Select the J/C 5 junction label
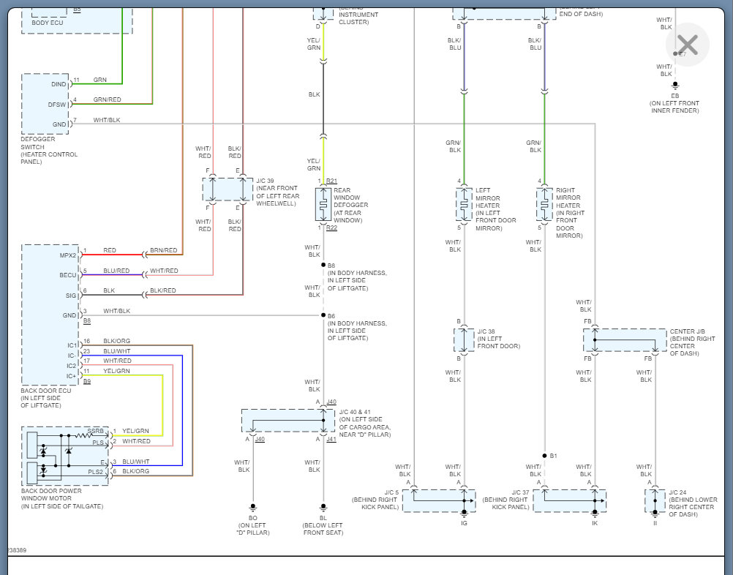The width and height of the screenshot is (733, 575). (x=375, y=500)
